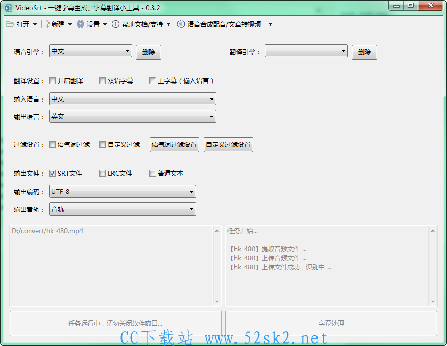Open the 语音引擎 dropdown
This screenshot has width=447, height=346.
(x=91, y=51)
